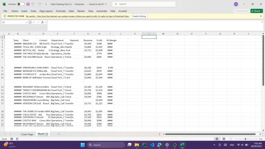Switch to Normal view icon

click(217, 139)
